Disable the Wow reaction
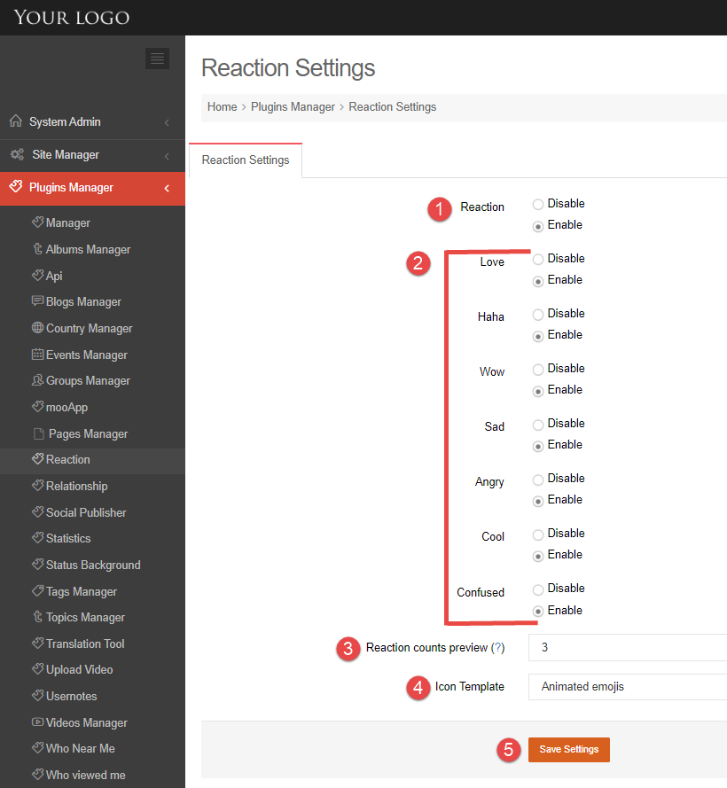Viewport: 727px width, 788px height. click(x=538, y=370)
